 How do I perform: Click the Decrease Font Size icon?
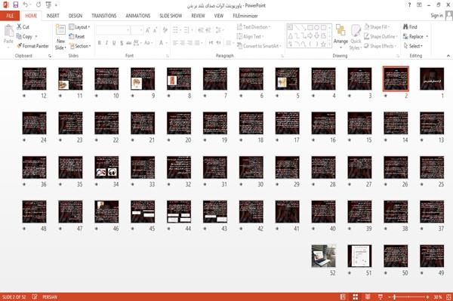click(156, 29)
